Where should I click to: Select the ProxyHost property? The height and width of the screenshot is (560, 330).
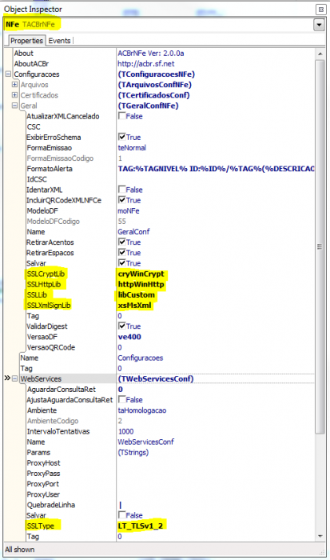(x=43, y=463)
